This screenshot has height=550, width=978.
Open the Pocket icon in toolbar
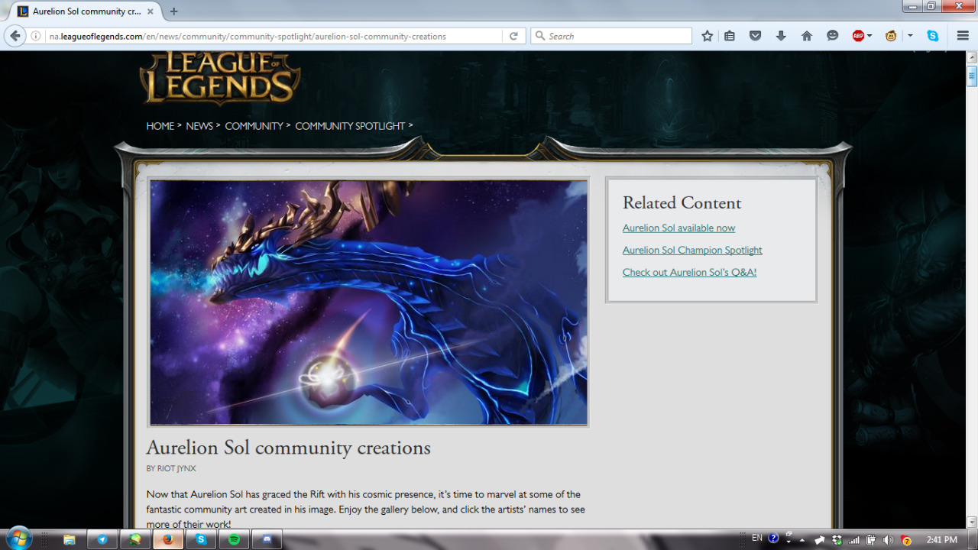point(755,36)
